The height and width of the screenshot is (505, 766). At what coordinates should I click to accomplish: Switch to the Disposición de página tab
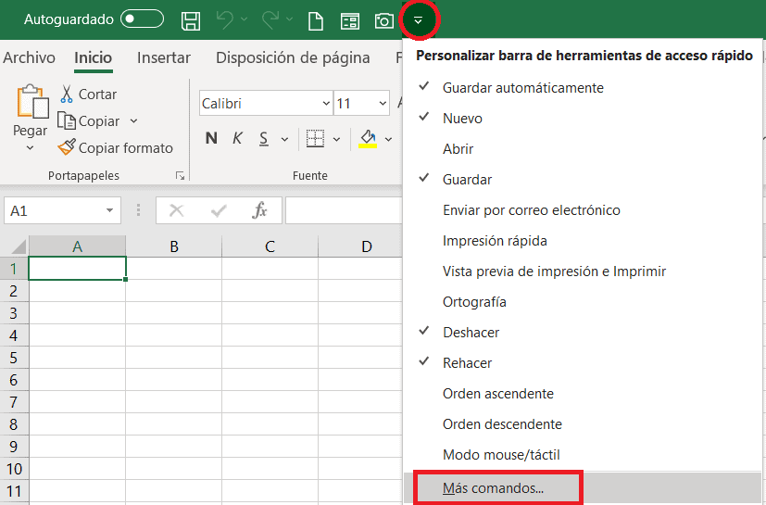tap(293, 57)
